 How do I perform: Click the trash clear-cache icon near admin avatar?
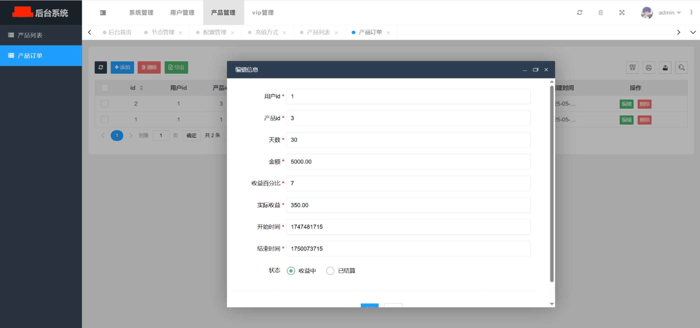(600, 13)
